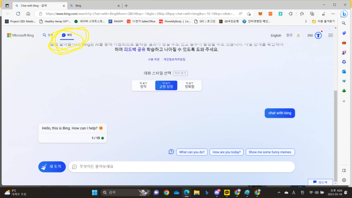Open the 채팅 chat tab on Bing
The height and width of the screenshot is (198, 352).
[x=67, y=35]
